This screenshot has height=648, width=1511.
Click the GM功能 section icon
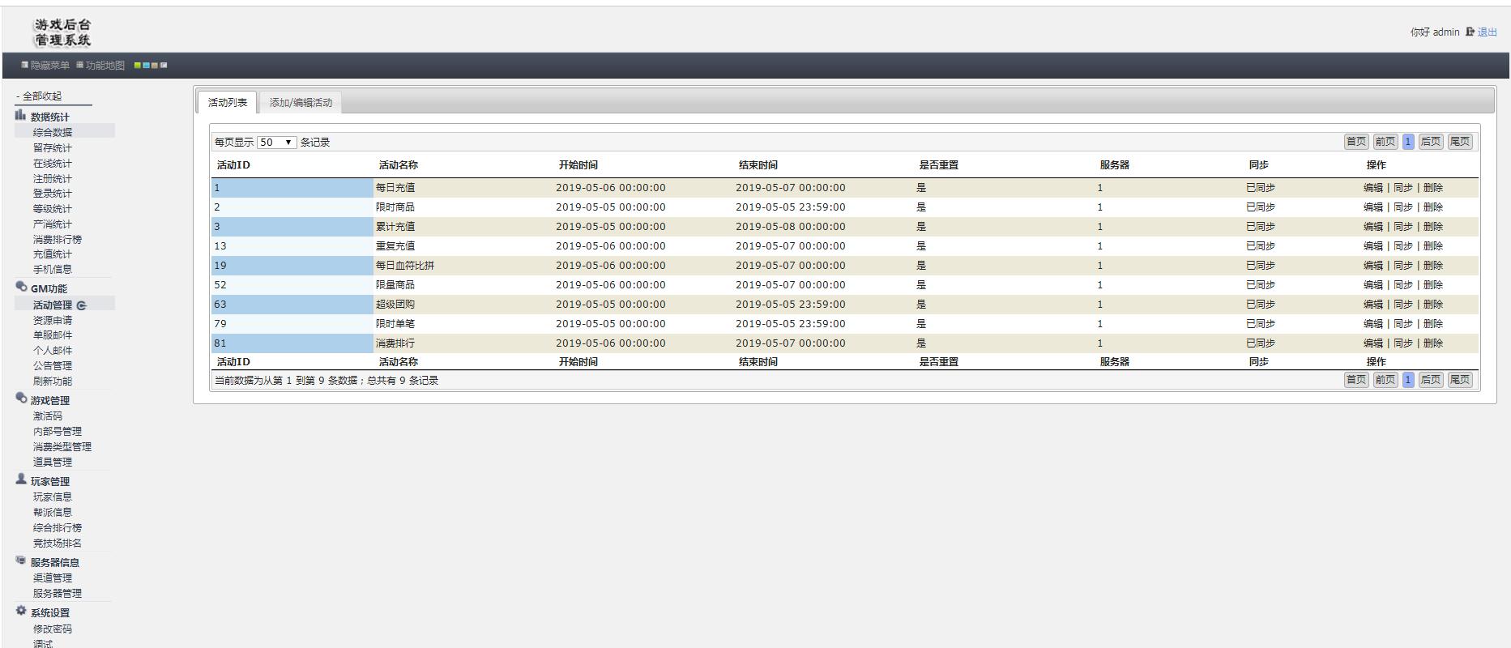click(21, 287)
